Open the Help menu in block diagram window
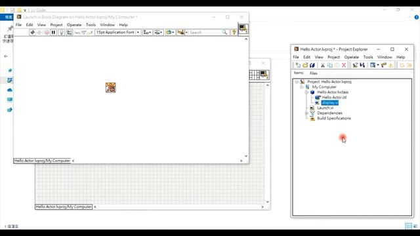Screen dimensions: 420x236 pyautogui.click(x=123, y=25)
